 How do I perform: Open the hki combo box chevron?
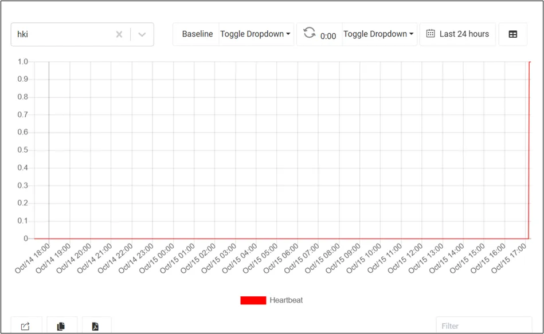(142, 34)
